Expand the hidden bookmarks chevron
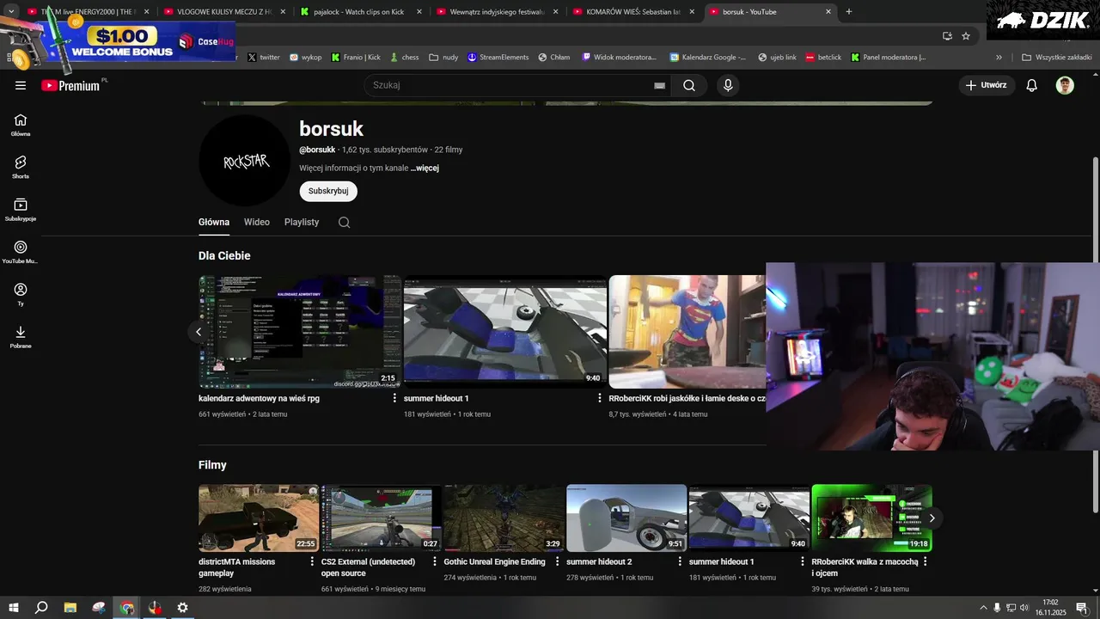1100x619 pixels. [x=999, y=58]
